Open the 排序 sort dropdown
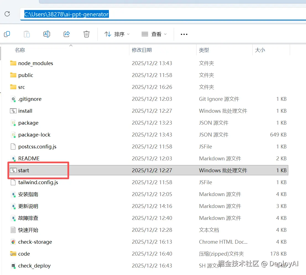Viewport: 306px width, 275px height. pyautogui.click(x=117, y=34)
